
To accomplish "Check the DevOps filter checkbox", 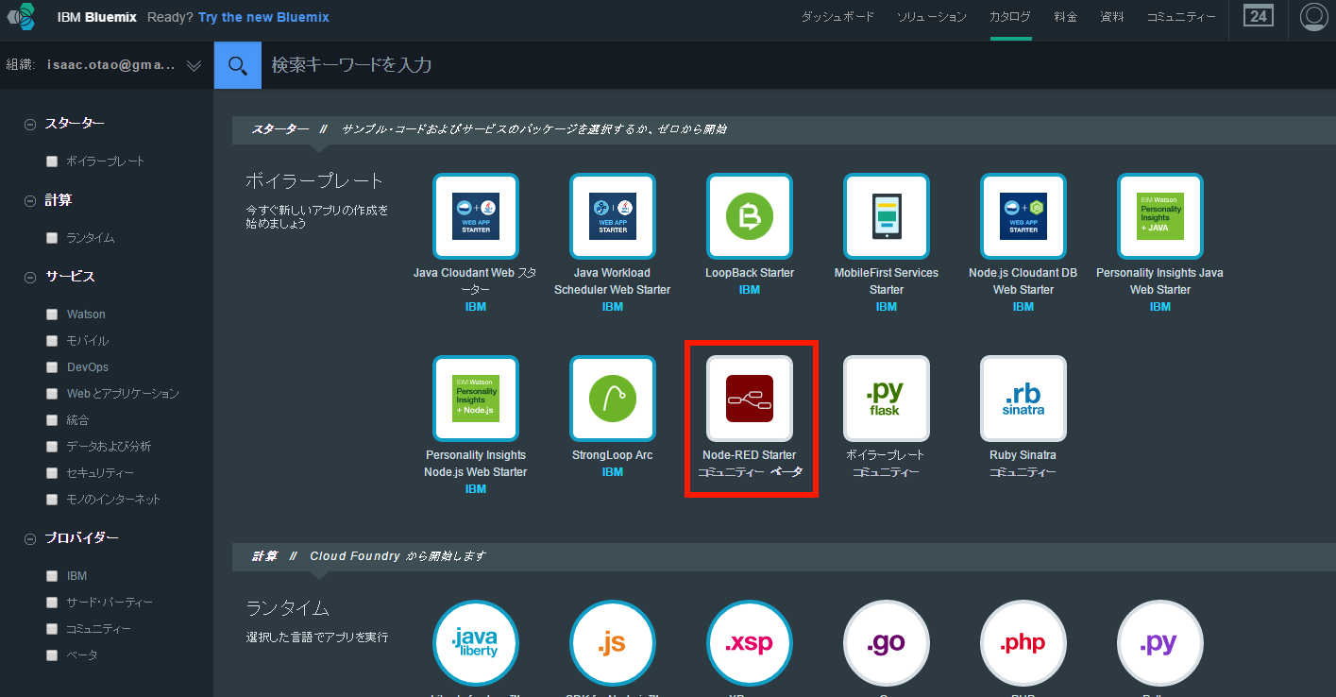I will pos(52,367).
